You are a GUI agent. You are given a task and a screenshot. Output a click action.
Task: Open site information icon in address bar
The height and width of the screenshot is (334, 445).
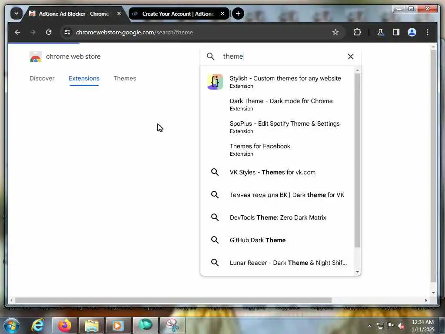[x=67, y=32]
